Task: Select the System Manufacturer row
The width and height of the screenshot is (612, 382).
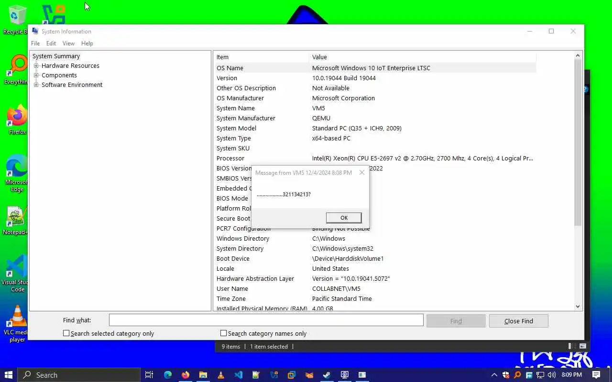Action: [375, 118]
